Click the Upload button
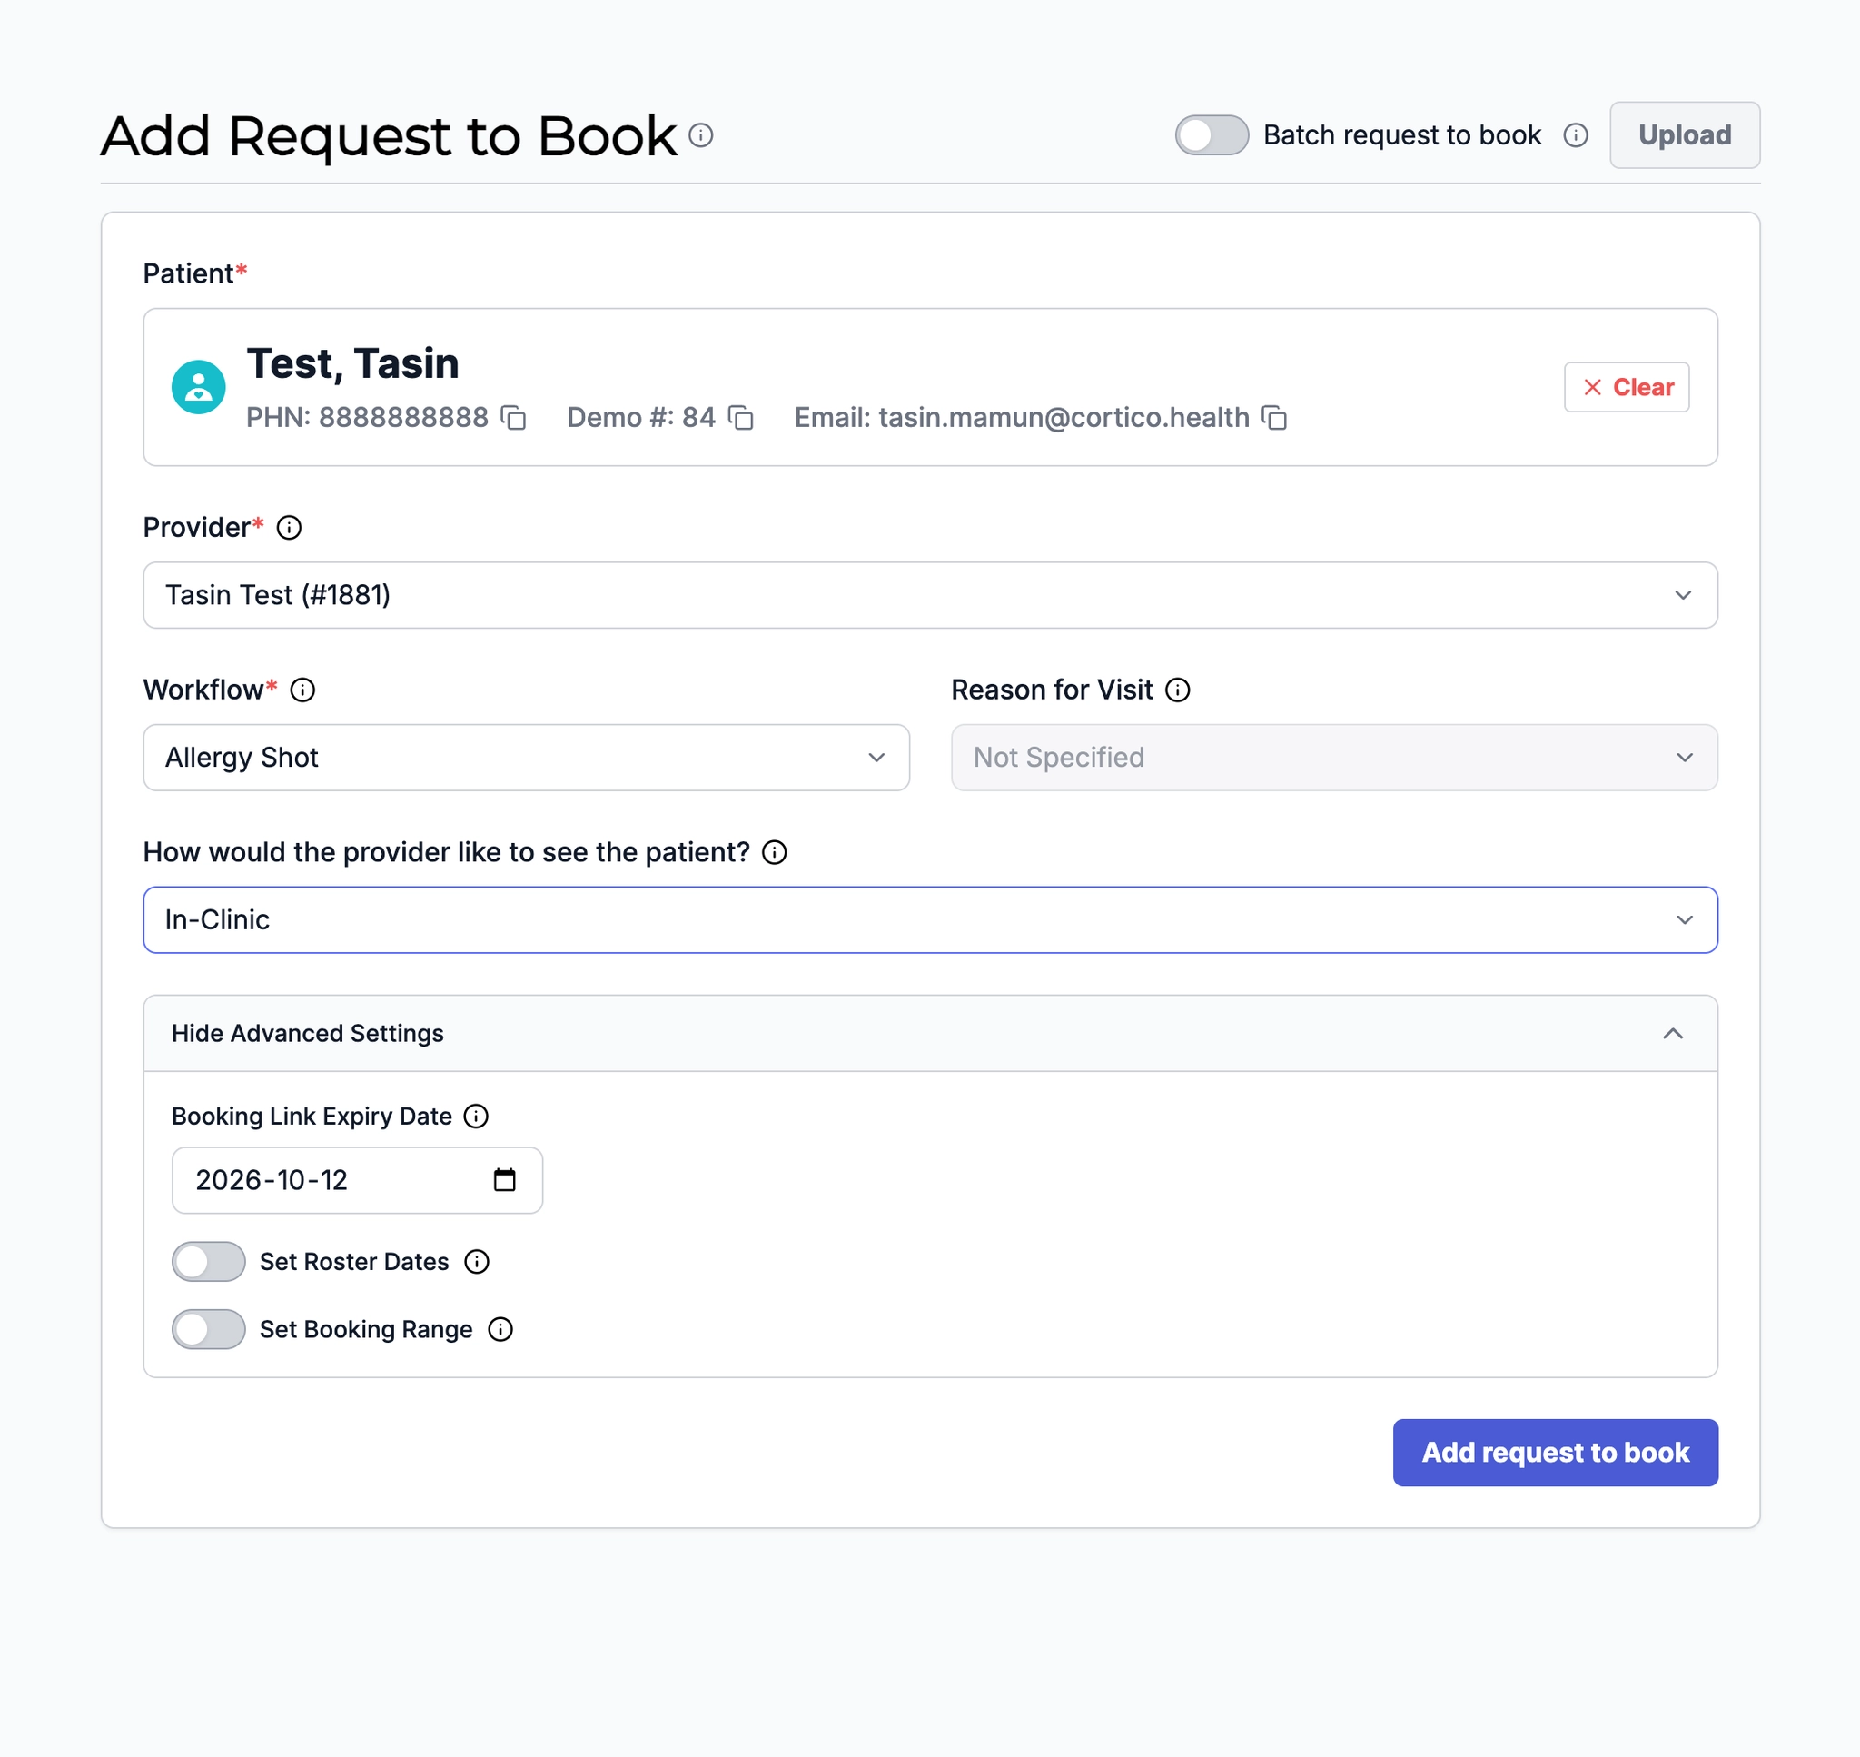The image size is (1860, 1757). 1684,135
